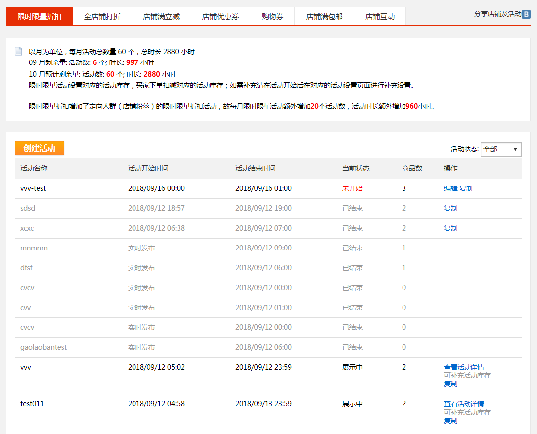Click the blue B share icon
Image resolution: width=537 pixels, height=434 pixels.
tap(526, 14)
